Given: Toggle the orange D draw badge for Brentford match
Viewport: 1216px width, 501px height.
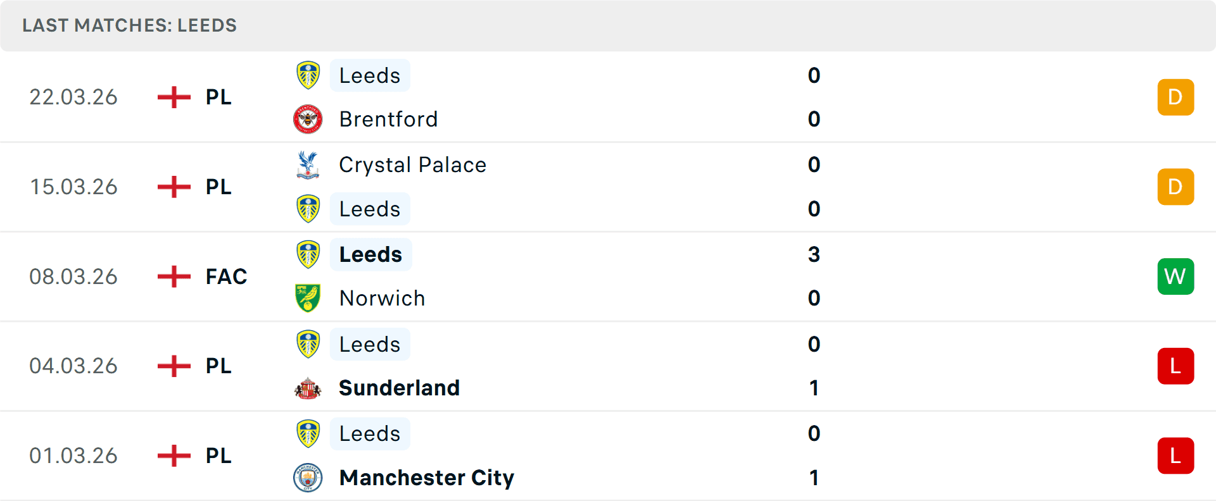Looking at the screenshot, I should [1175, 97].
